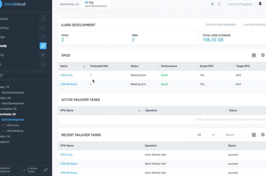
Task: Open the user profile icon
Action: coord(260,3)
